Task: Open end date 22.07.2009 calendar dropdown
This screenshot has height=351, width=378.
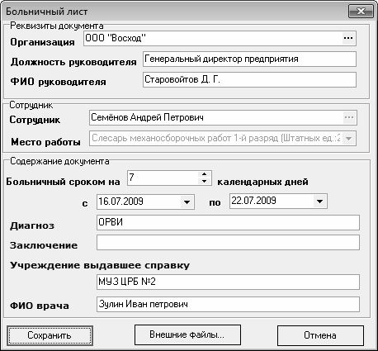Action: click(319, 202)
